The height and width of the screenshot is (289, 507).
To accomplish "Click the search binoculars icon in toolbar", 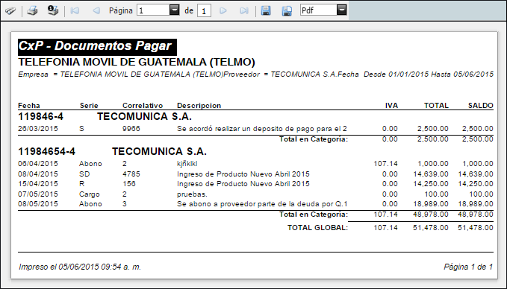I will (10, 10).
